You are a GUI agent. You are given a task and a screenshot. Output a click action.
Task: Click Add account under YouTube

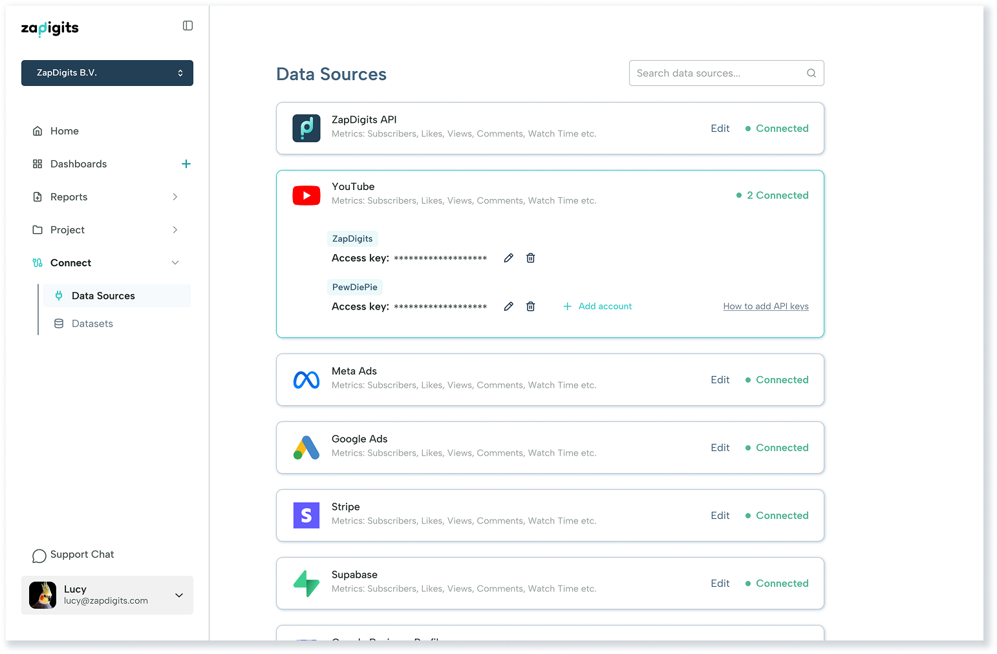pos(598,306)
